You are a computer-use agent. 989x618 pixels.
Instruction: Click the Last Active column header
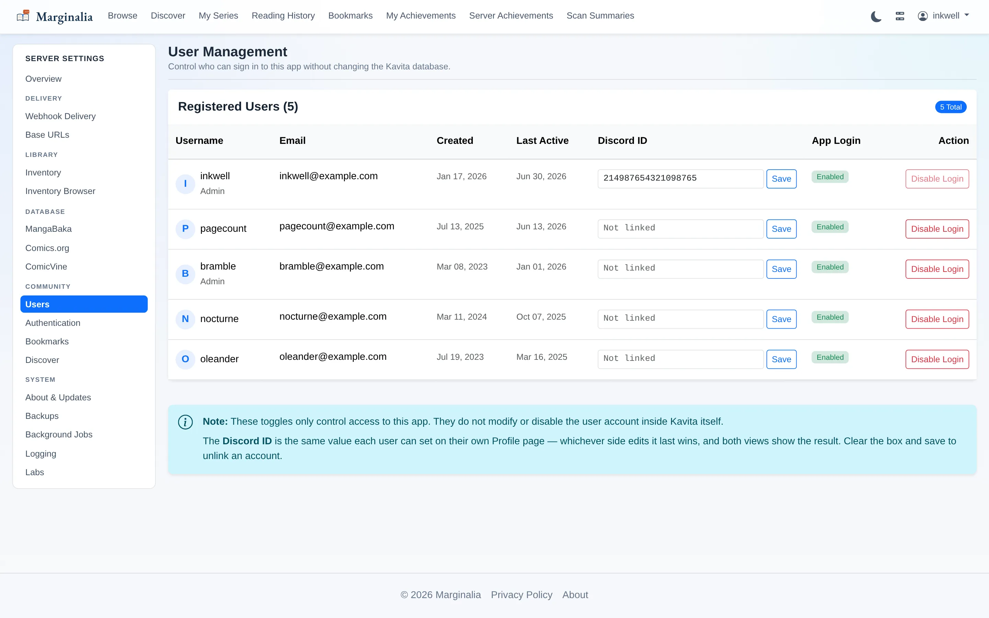click(x=542, y=141)
